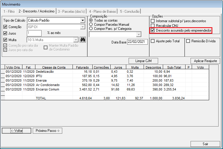
Task: Click the Sair button
Action: (x=205, y=144)
